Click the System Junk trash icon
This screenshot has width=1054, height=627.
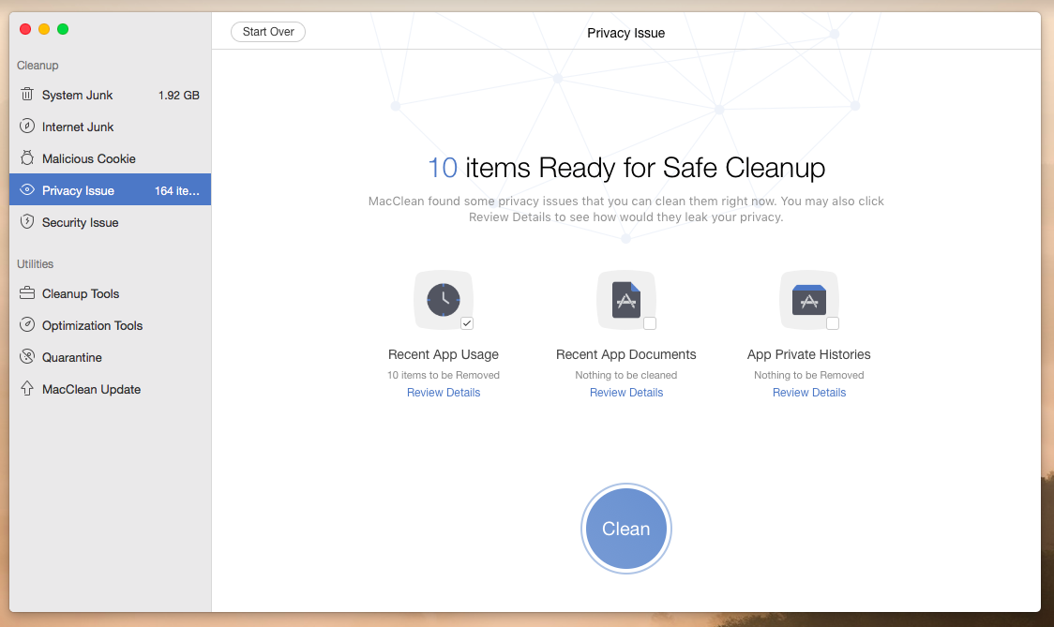click(27, 95)
